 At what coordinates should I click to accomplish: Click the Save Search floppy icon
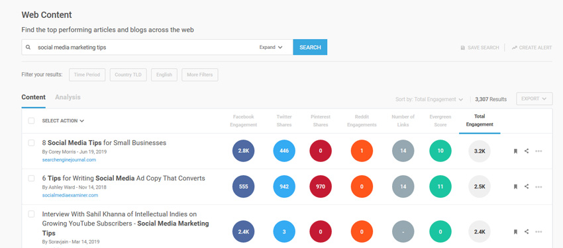pyautogui.click(x=463, y=48)
